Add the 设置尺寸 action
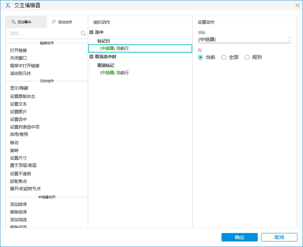The width and height of the screenshot is (303, 247). pyautogui.click(x=18, y=158)
